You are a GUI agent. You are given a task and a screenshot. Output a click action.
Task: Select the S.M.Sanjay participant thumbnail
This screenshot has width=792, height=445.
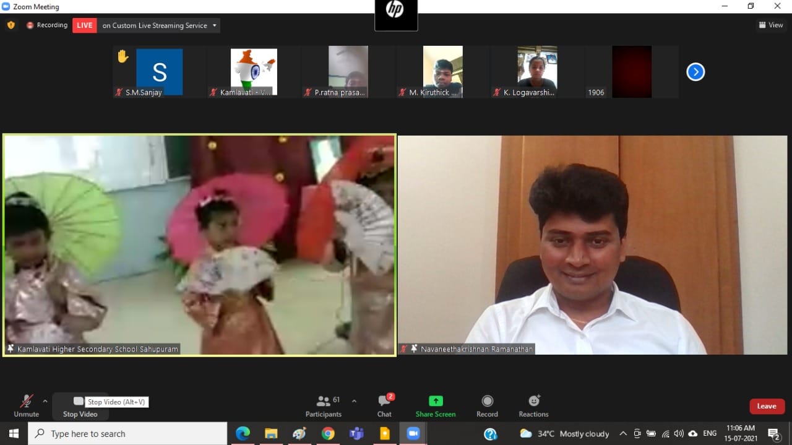pyautogui.click(x=159, y=72)
